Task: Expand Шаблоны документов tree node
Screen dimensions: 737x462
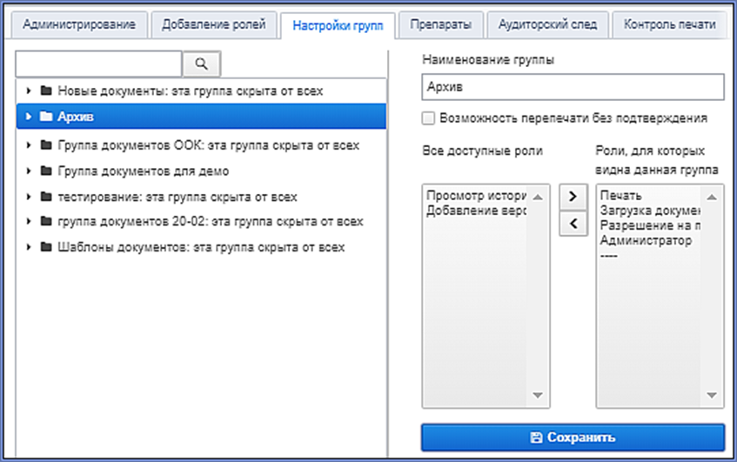Action: pos(29,247)
